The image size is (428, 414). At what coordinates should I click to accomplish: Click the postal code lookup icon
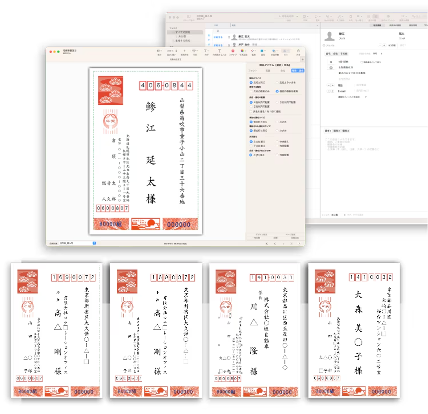click(331, 62)
